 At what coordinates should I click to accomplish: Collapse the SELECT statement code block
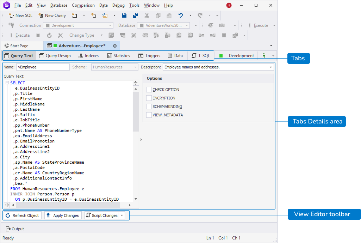(x=7, y=83)
